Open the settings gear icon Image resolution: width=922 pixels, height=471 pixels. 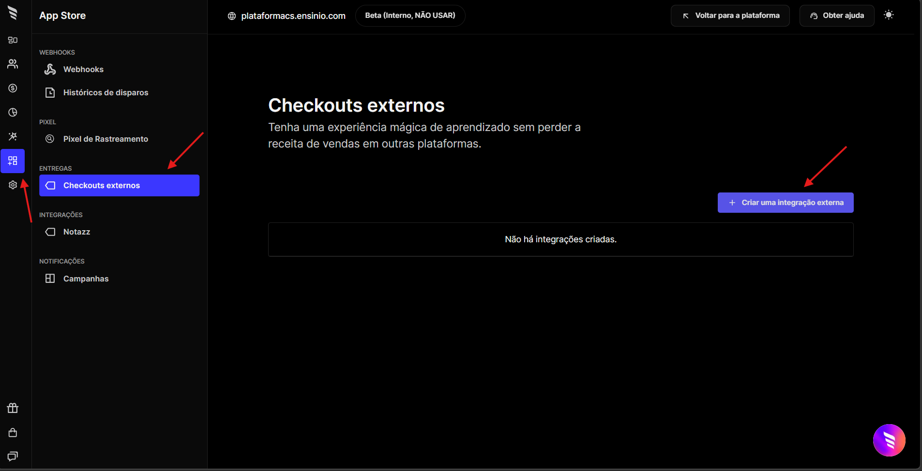click(x=13, y=185)
